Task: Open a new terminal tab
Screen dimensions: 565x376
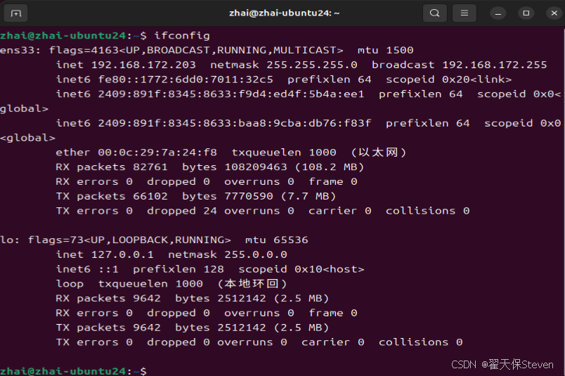Action: coord(15,13)
